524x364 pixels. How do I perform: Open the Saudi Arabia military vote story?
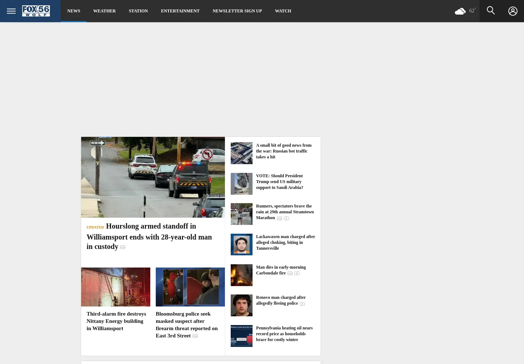click(279, 182)
